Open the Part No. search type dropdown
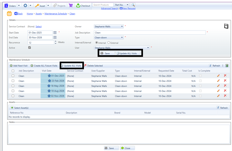232x151 pixels. tap(122, 5)
